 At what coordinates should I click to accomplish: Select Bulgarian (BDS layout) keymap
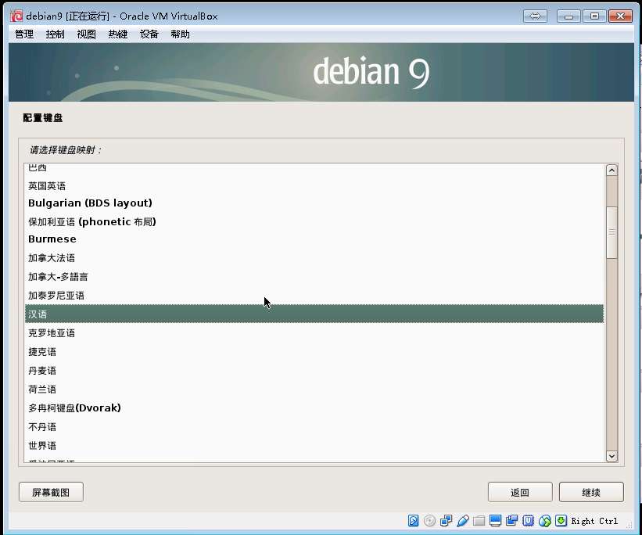click(x=314, y=203)
